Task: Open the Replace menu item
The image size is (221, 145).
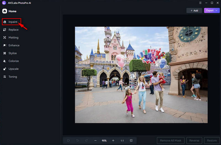Action: (x=14, y=30)
